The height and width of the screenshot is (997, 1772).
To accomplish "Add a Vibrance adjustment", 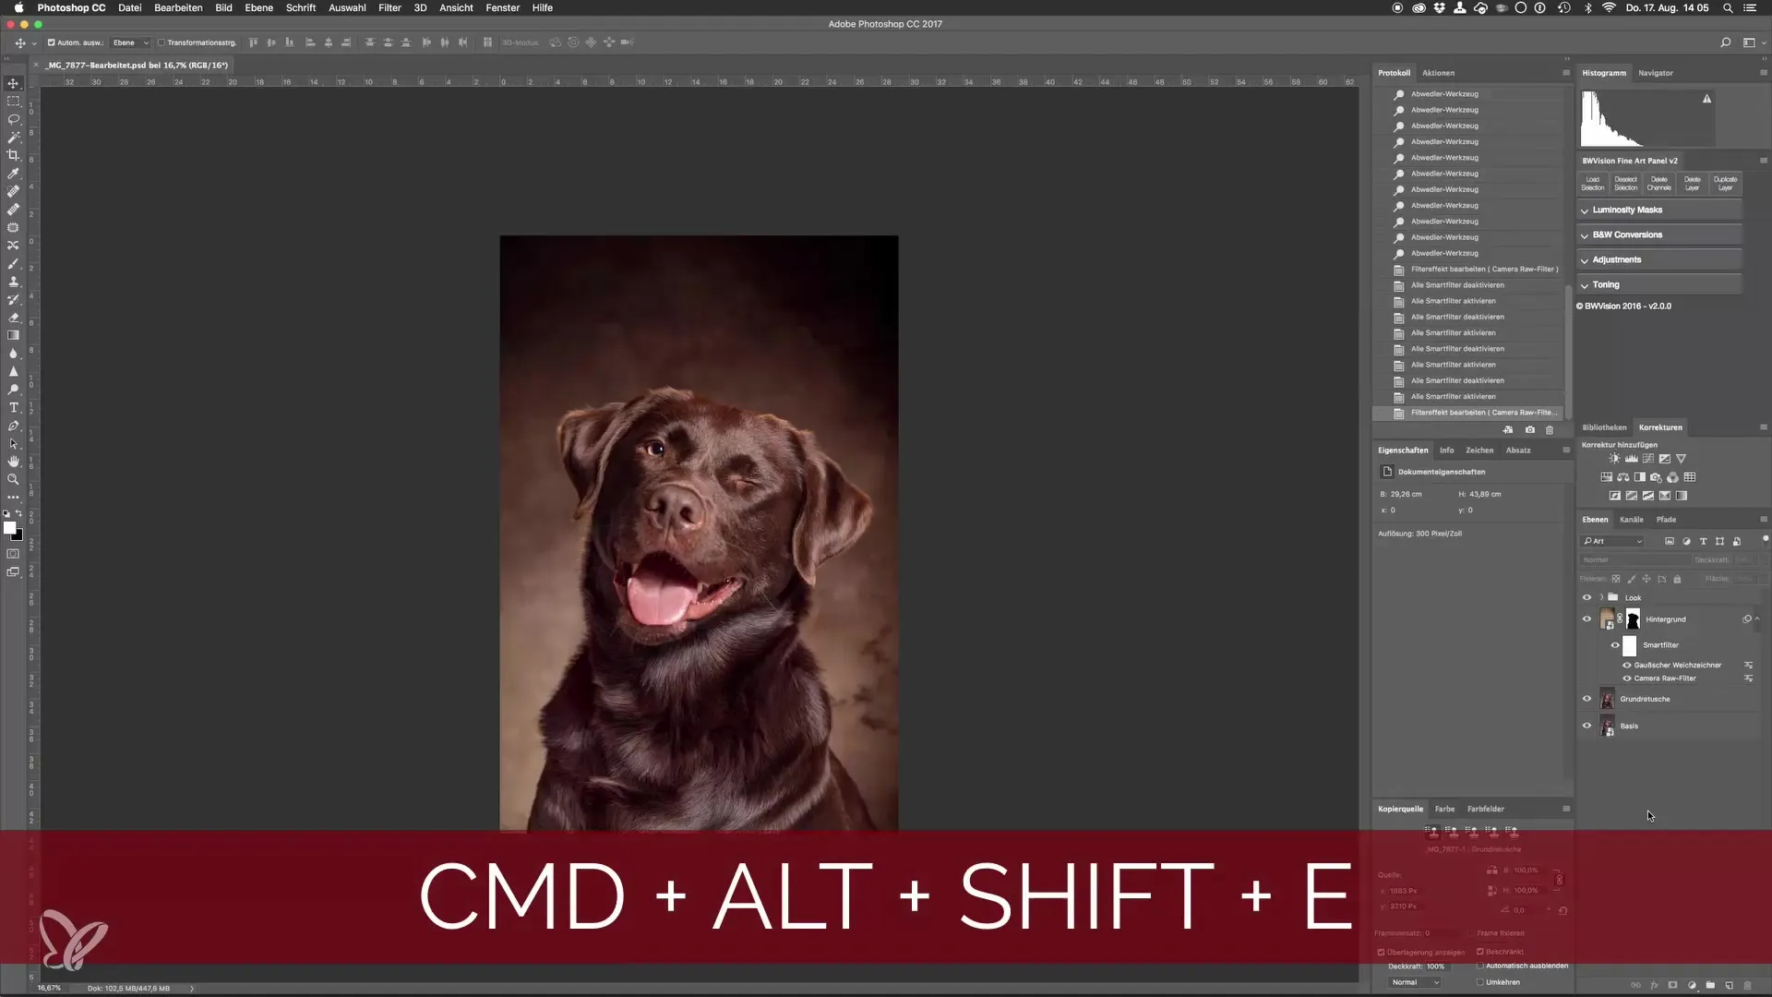I will click(x=1681, y=459).
